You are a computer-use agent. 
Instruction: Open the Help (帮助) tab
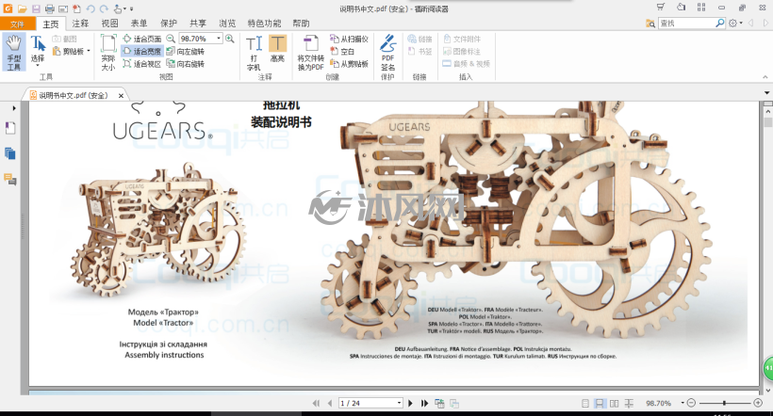[301, 24]
